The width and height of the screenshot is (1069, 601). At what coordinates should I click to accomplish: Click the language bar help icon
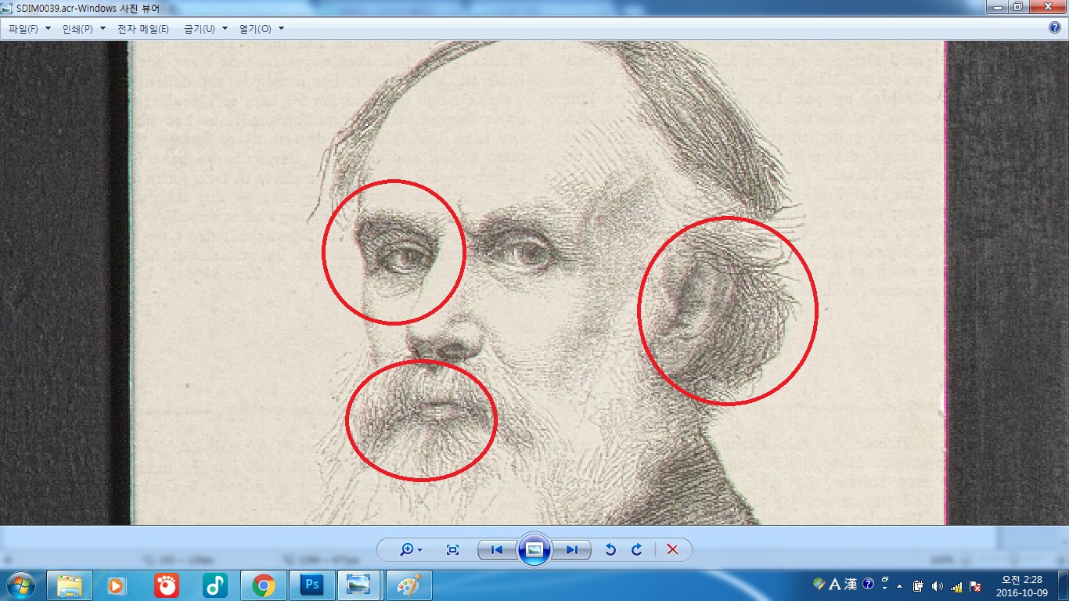tap(868, 584)
